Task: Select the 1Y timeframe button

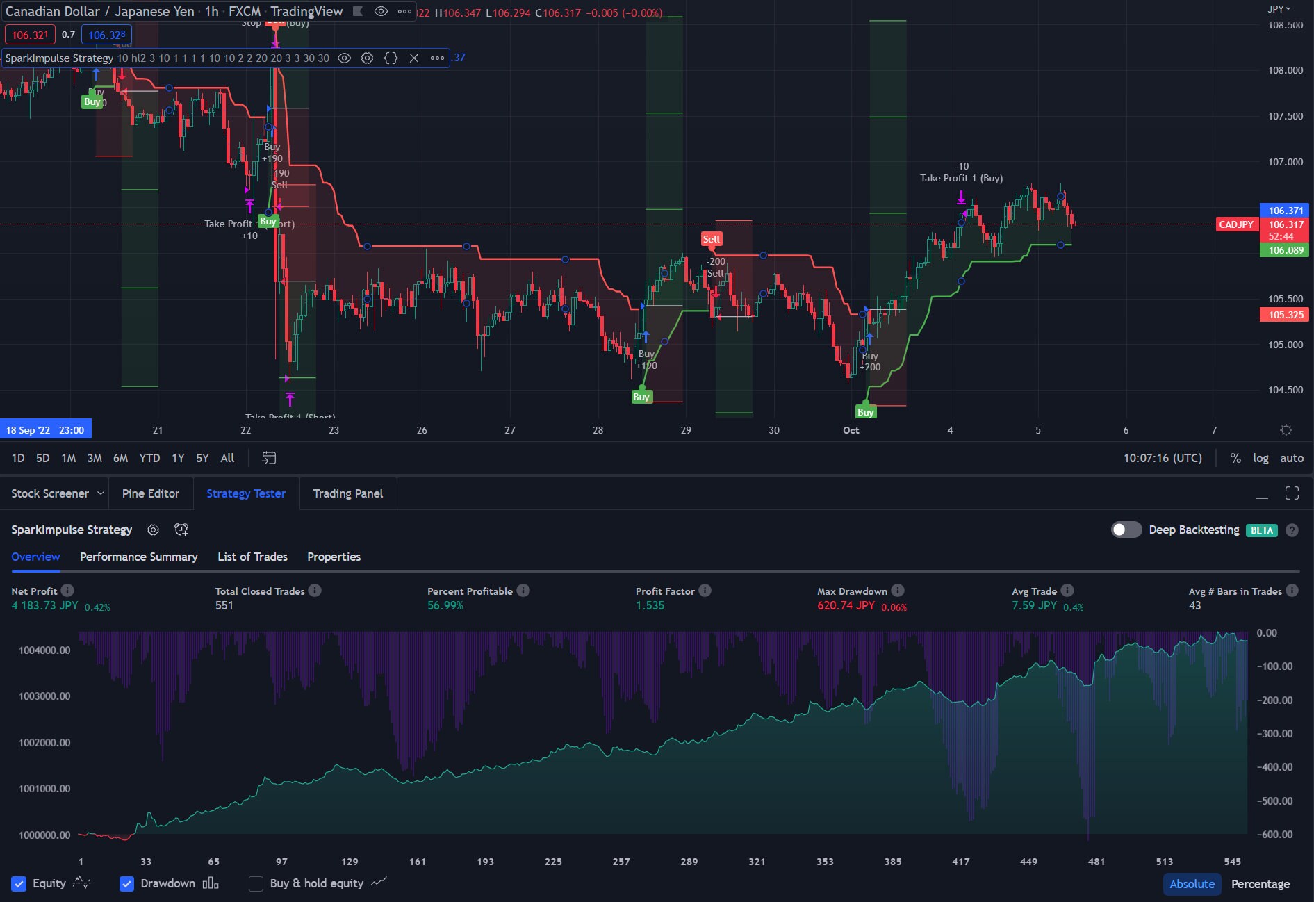Action: click(177, 458)
